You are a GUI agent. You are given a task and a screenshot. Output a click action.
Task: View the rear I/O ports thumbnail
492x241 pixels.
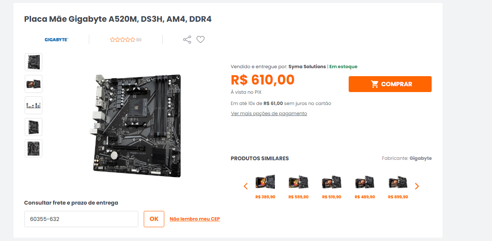(x=34, y=105)
